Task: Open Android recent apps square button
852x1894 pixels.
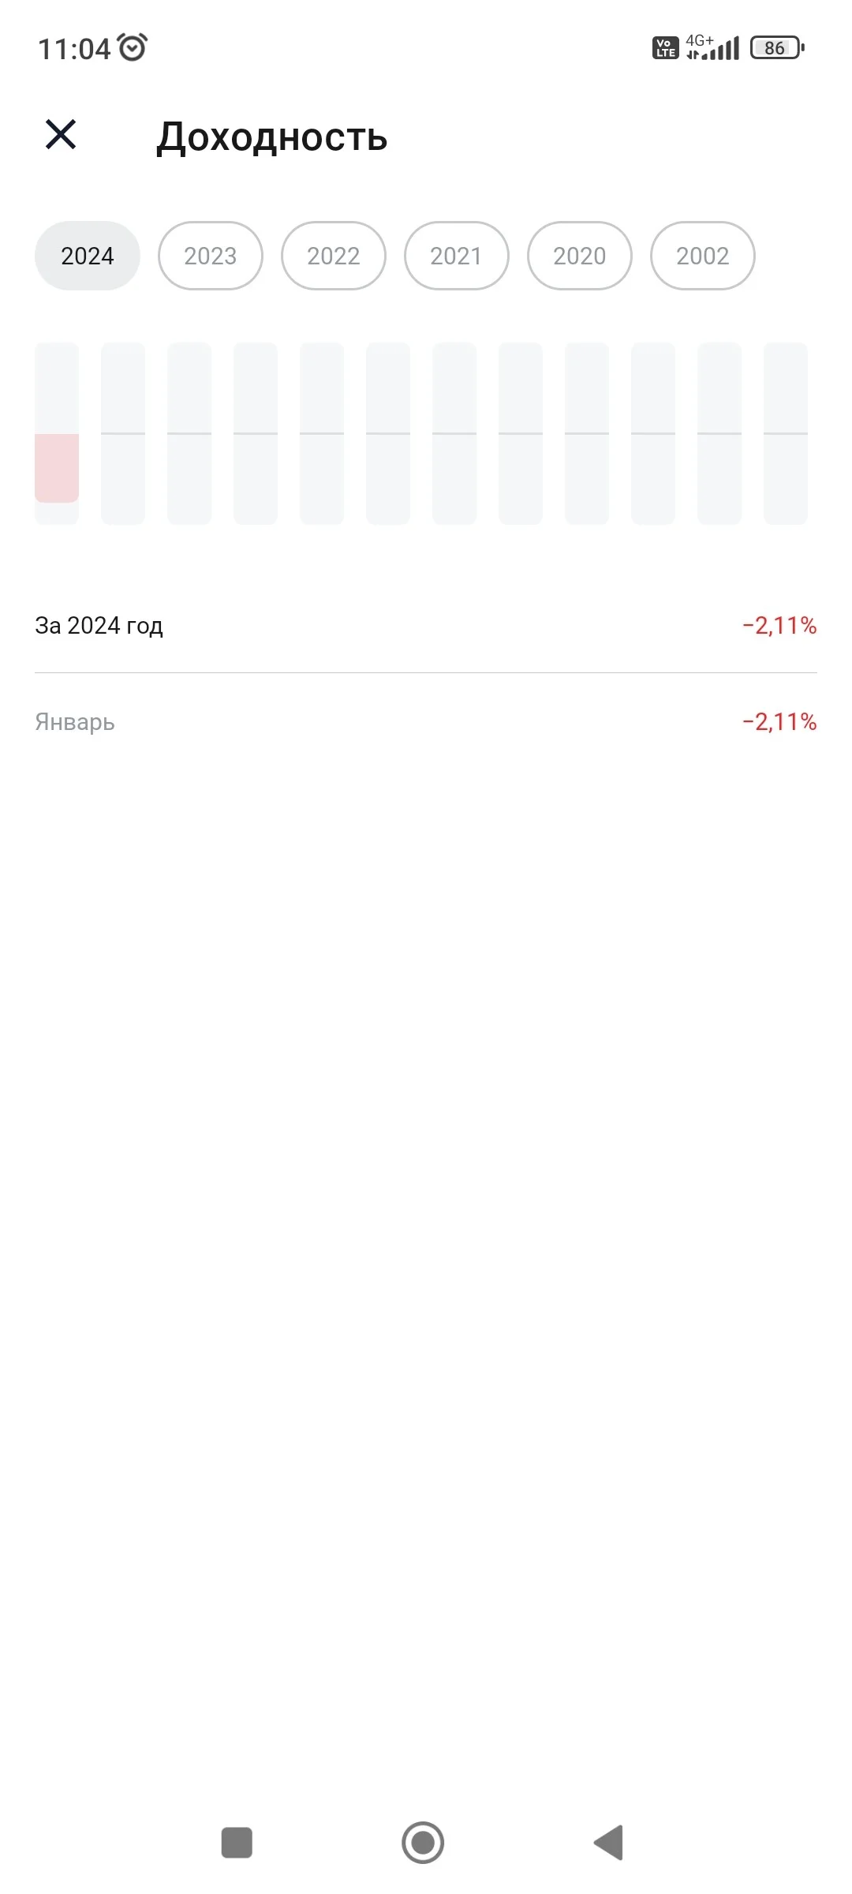Action: coord(237,1843)
